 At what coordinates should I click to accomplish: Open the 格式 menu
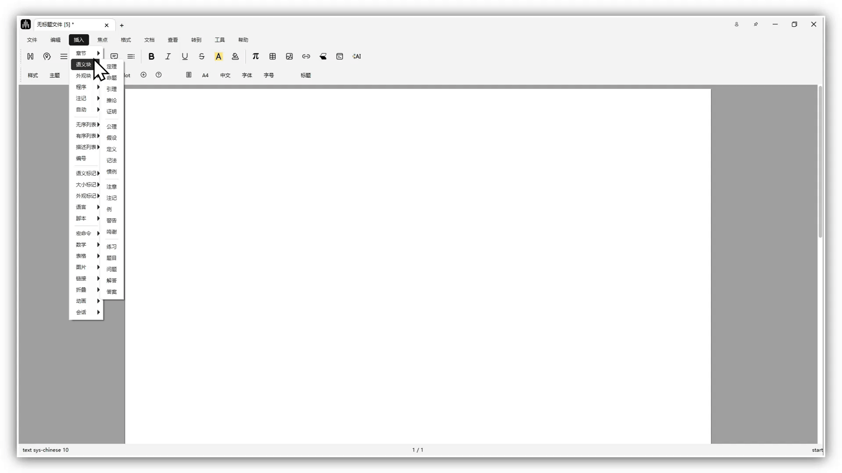pyautogui.click(x=126, y=40)
